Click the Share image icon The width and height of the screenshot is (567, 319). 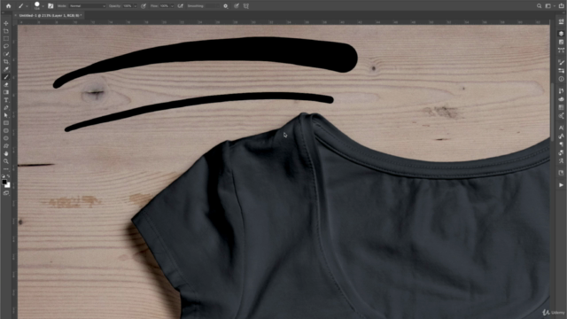point(561,6)
